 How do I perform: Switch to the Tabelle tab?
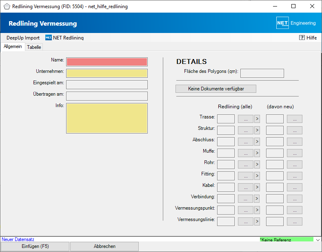[x=34, y=47]
